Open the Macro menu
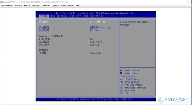 [27, 6]
